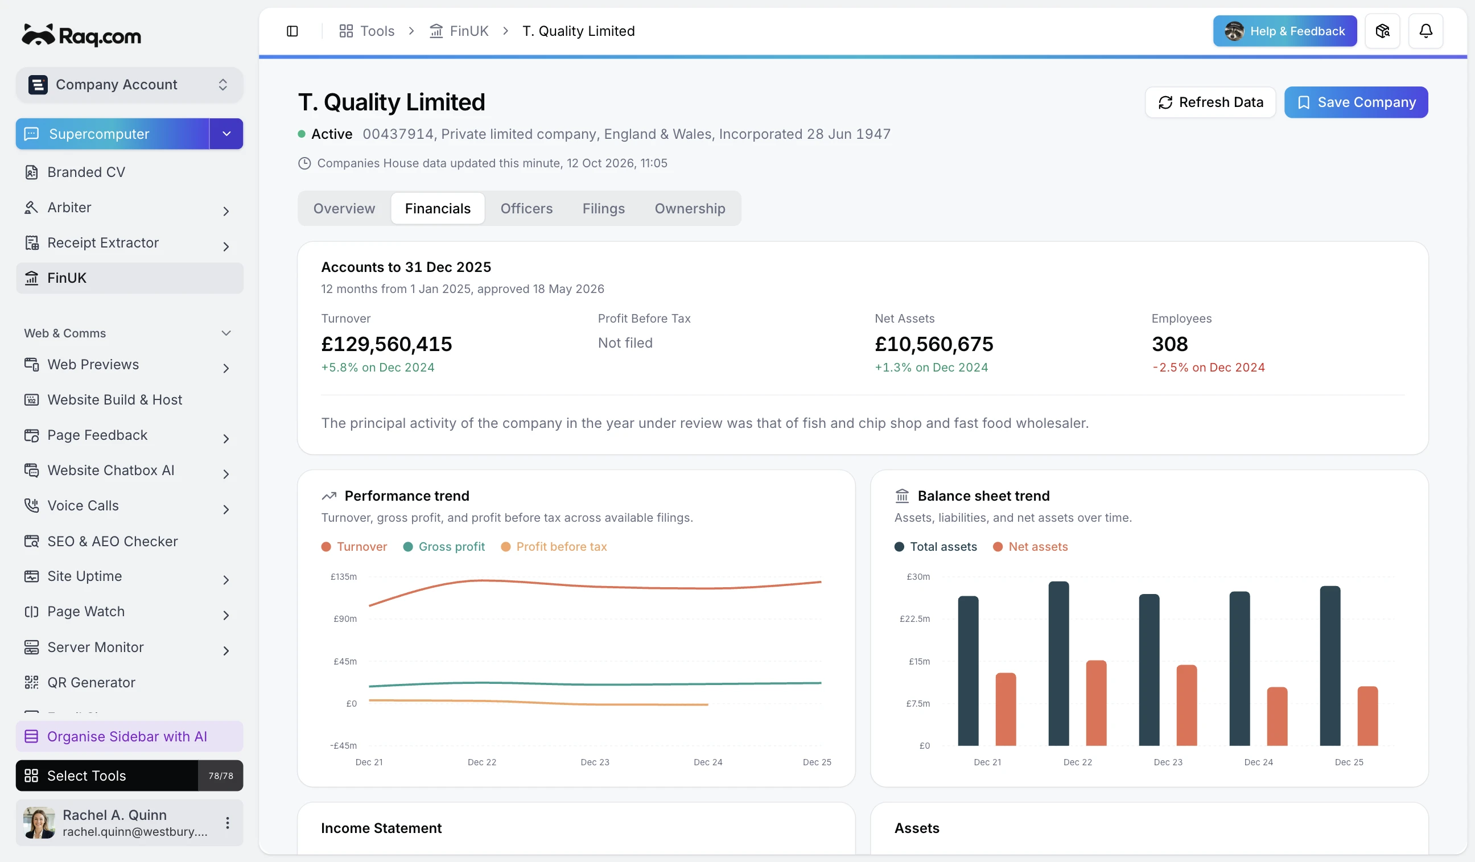Screen dimensions: 1475x862
Task: Expand the Receipt Extractor submenu chevron
Action: [x=226, y=246]
